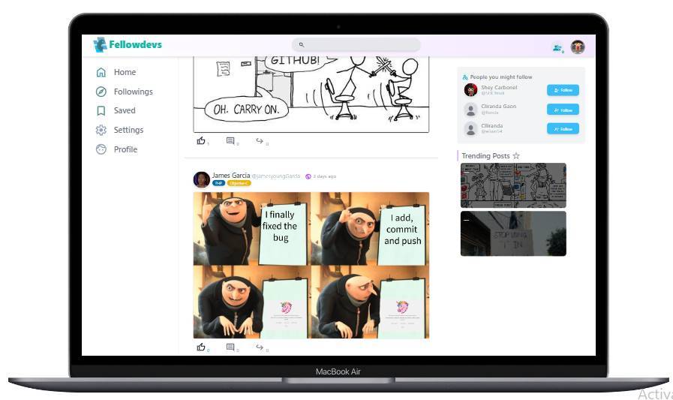Open James Garcia's profile name link
The image size is (673, 400).
click(231, 175)
